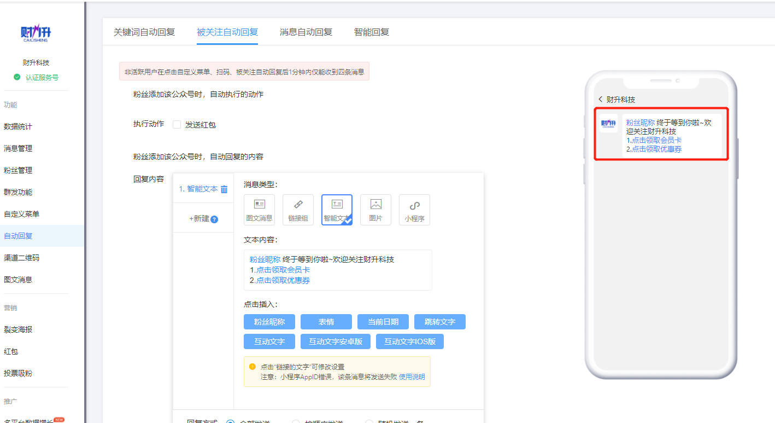The image size is (775, 423).
Task: Click green 认证服务号 check icon
Action: pyautogui.click(x=17, y=78)
